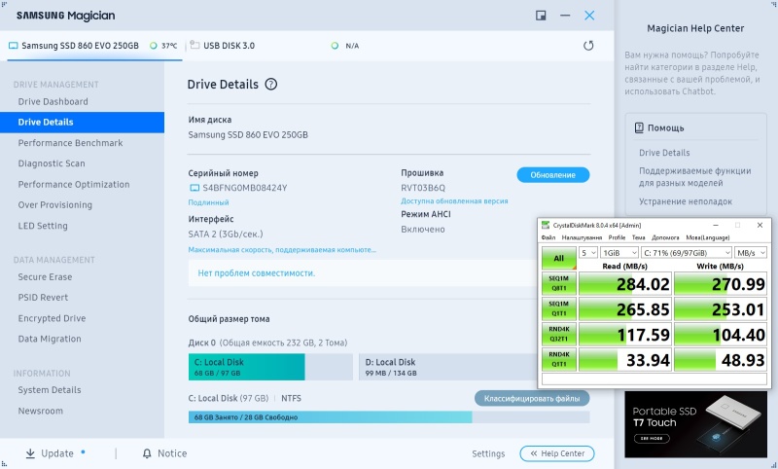
Task: Open LED Setting
Action: 43,226
